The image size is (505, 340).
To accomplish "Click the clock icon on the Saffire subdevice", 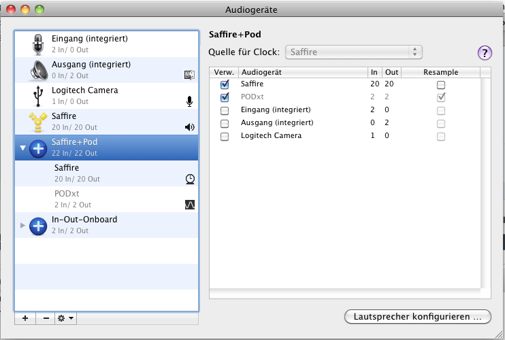I will point(190,179).
